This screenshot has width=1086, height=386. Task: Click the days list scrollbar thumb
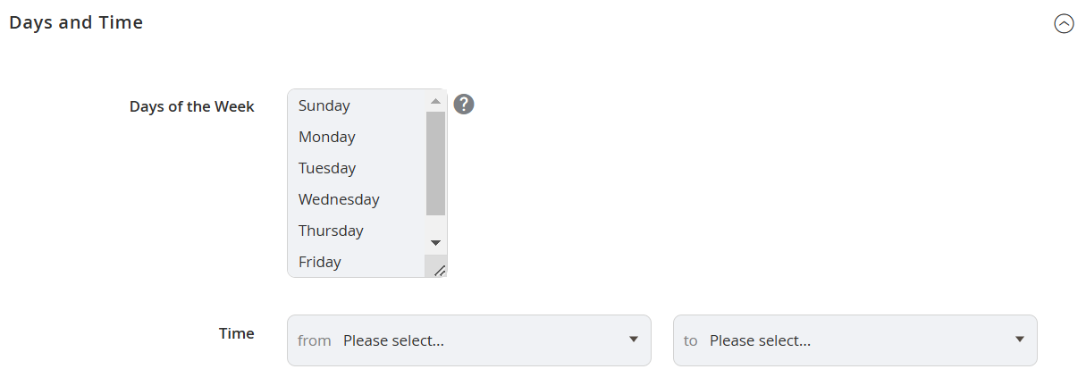pyautogui.click(x=436, y=164)
